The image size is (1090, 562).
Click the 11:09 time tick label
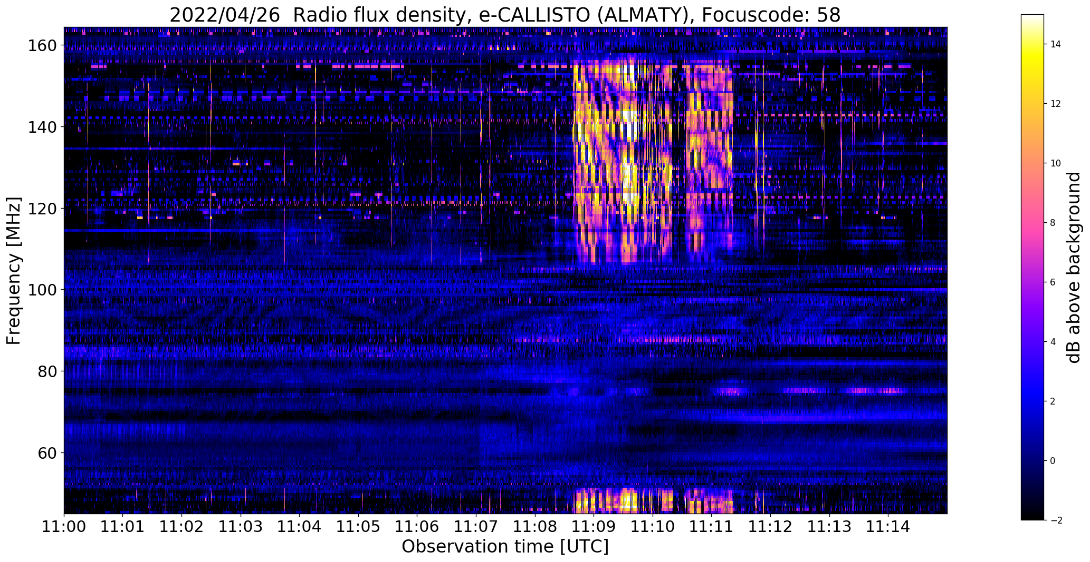[x=594, y=527]
